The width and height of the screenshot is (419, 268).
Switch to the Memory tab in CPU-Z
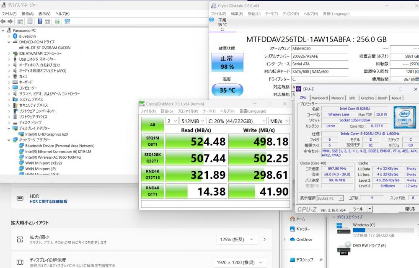point(337,98)
